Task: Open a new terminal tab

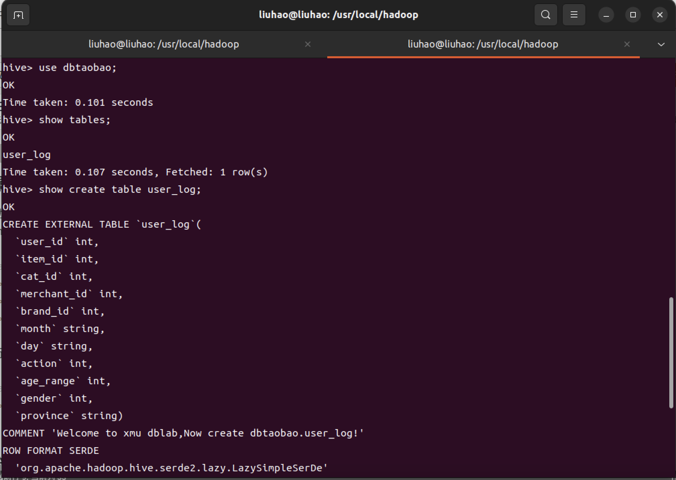Action: (18, 15)
